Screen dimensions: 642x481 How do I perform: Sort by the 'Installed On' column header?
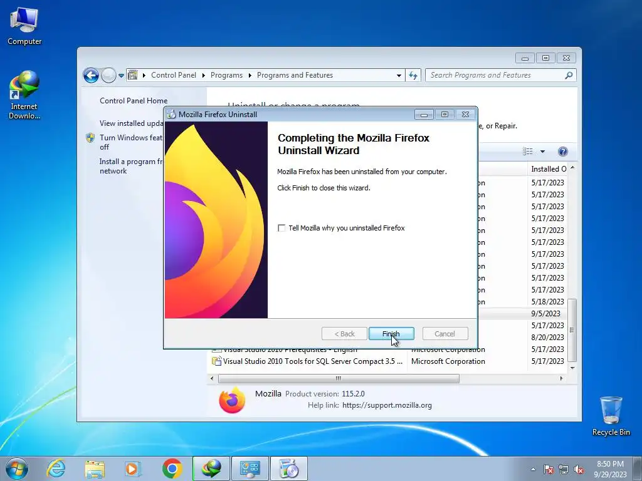coord(548,169)
